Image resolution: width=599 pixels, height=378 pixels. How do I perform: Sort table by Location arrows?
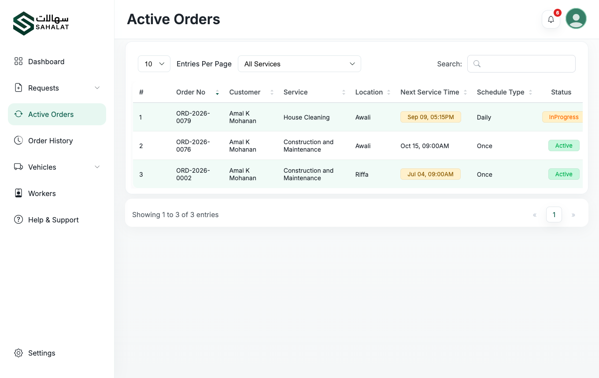[388, 92]
